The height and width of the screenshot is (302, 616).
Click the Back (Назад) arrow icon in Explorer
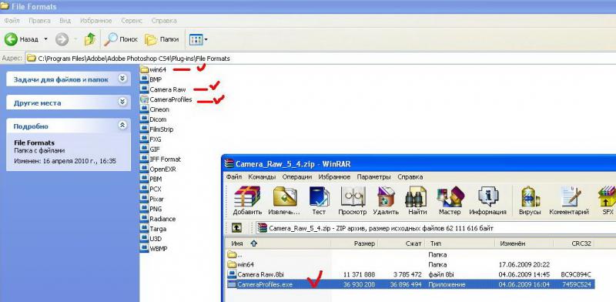[11, 39]
